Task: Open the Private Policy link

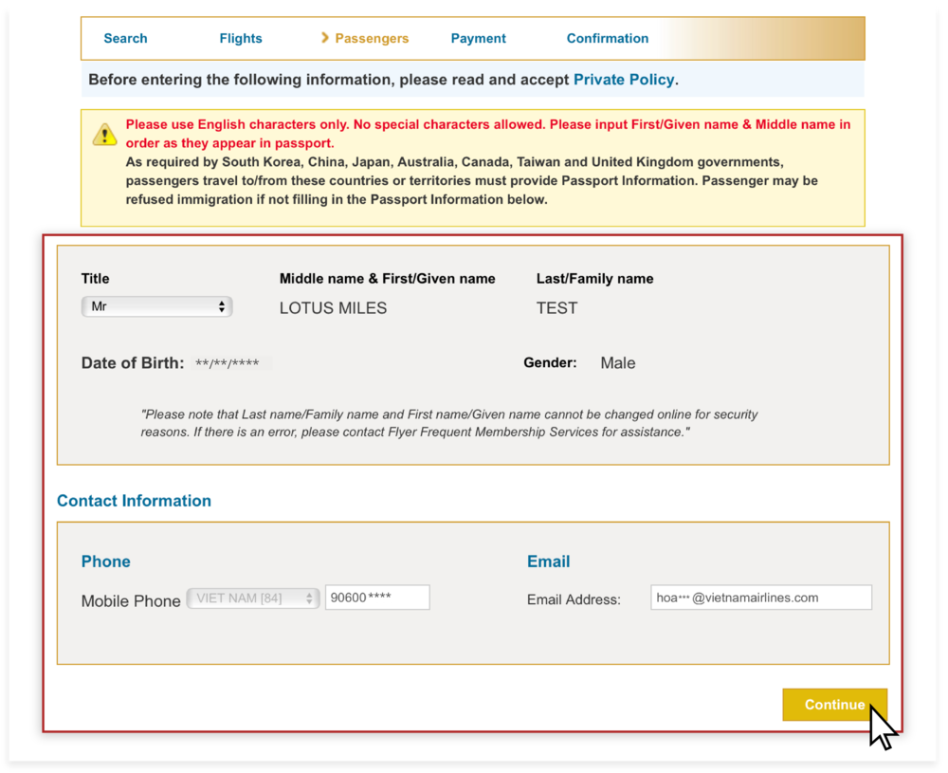Action: pos(624,80)
